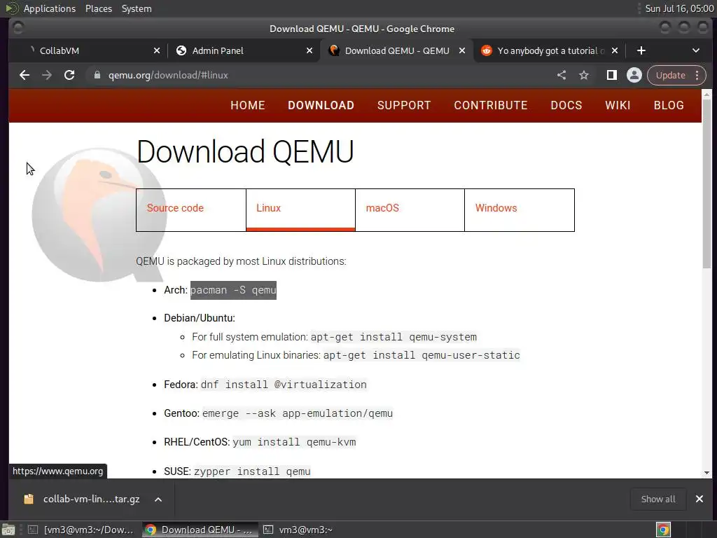Close the CollabVM tab
Image resolution: width=717 pixels, height=538 pixels.
(157, 50)
